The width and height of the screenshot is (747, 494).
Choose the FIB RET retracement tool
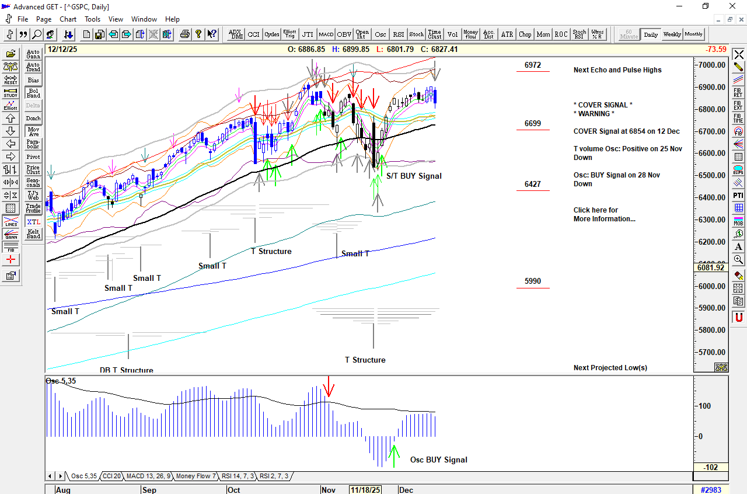pos(738,92)
